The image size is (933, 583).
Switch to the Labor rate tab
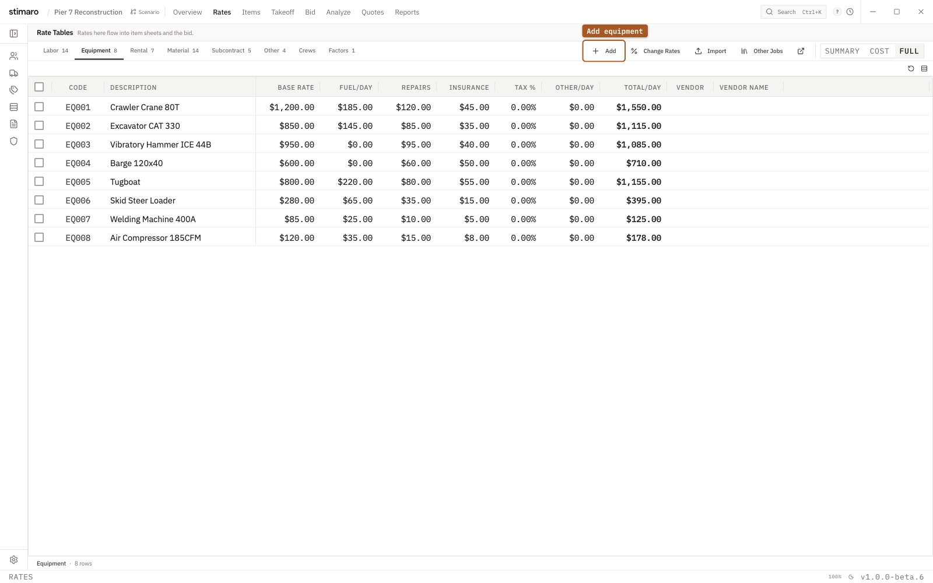55,51
